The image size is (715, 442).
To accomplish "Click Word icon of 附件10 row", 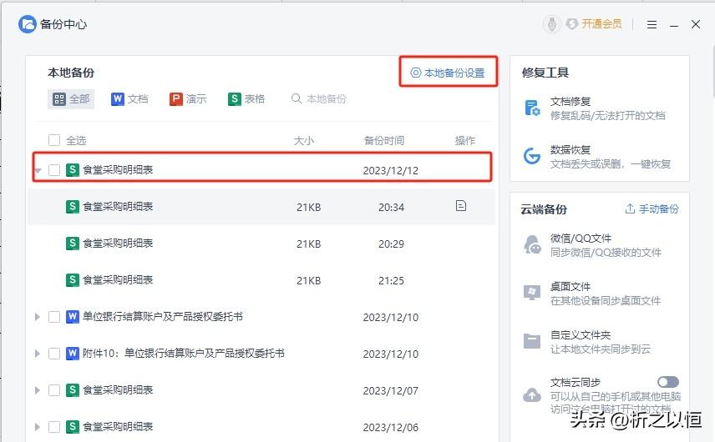I will tap(73, 354).
